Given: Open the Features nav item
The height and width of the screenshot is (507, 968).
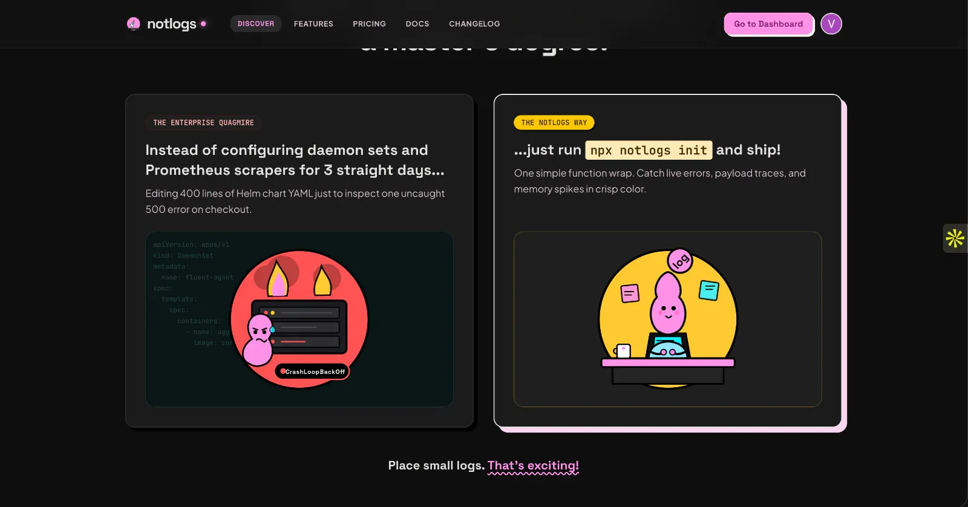Looking at the screenshot, I should 313,24.
